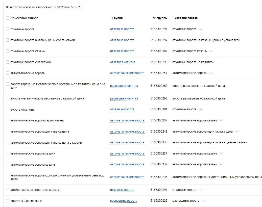This screenshot has height=207, width=262.
Task: Follow group link in the 5166300307 row
Action: click(122, 51)
